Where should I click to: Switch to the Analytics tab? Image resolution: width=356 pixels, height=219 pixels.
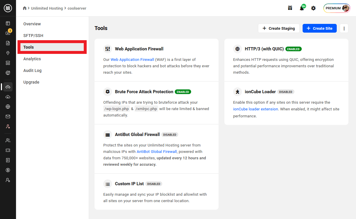pos(32,59)
